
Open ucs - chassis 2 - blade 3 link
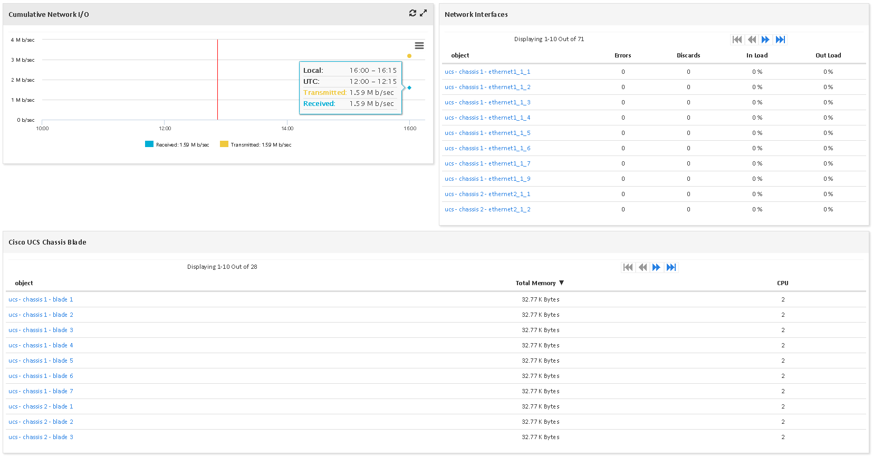click(41, 437)
